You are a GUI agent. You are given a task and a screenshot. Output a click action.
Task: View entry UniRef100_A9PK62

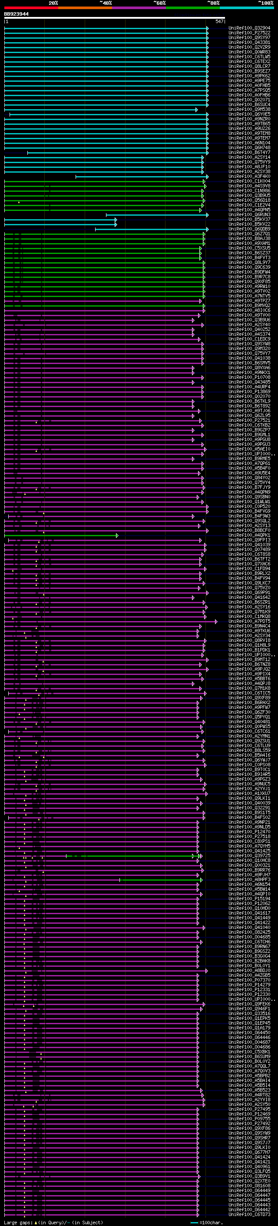[249, 76]
